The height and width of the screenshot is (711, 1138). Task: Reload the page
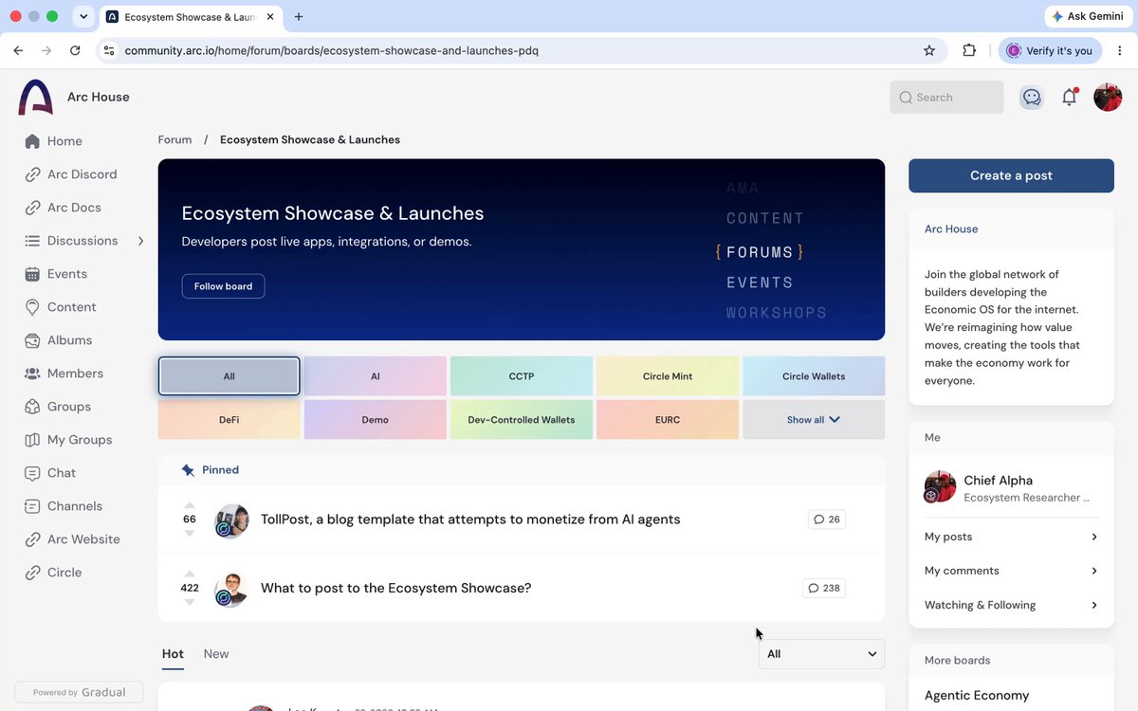[x=74, y=50]
